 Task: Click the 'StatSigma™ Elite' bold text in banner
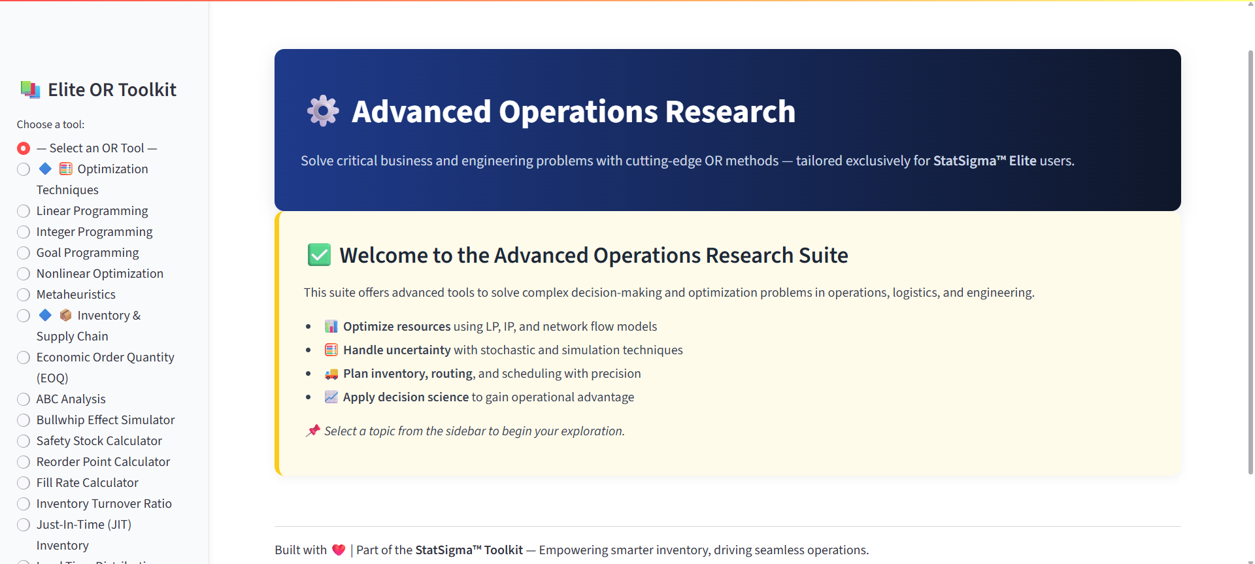(x=984, y=161)
